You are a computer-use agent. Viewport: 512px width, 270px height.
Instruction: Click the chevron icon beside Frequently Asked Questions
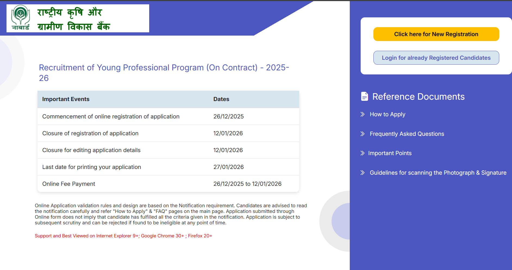point(363,134)
